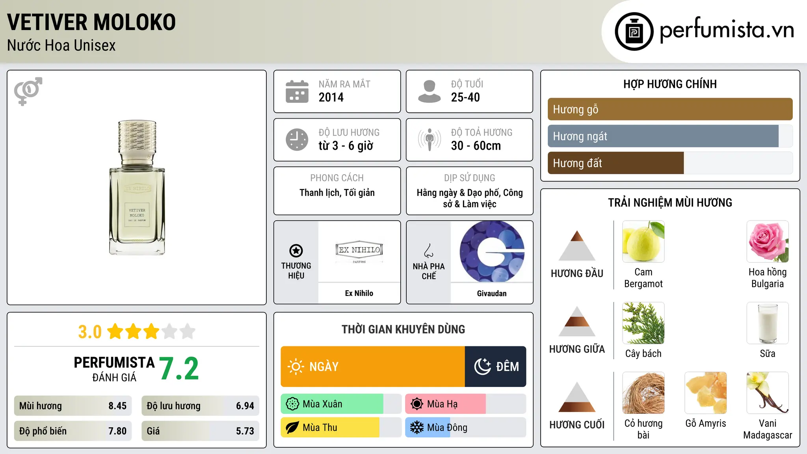Click the clock icon beside Độ lưu hương
807x454 pixels.
[297, 140]
